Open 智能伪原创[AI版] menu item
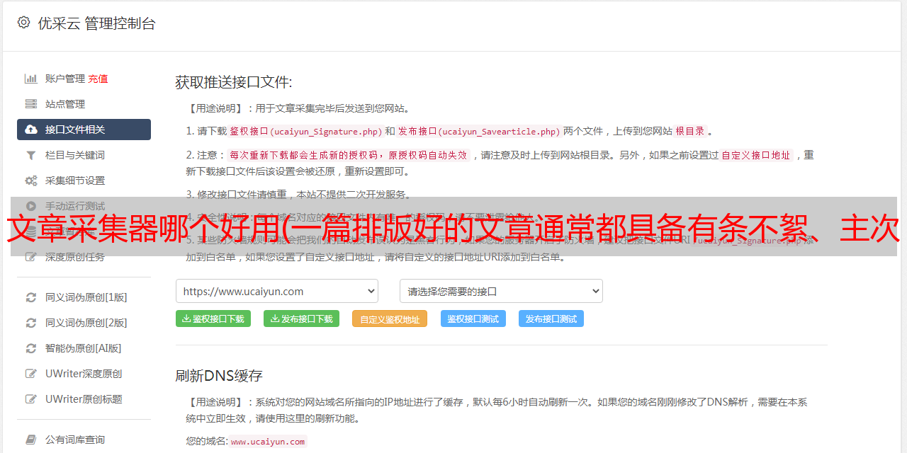The image size is (907, 453). [84, 348]
